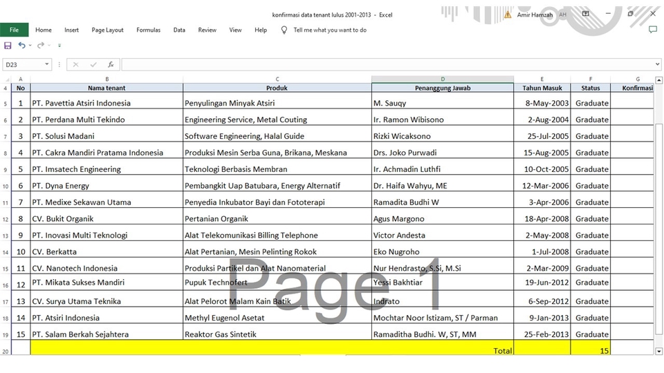Open the Home ribbon tab
664x373 pixels.
pyautogui.click(x=44, y=30)
